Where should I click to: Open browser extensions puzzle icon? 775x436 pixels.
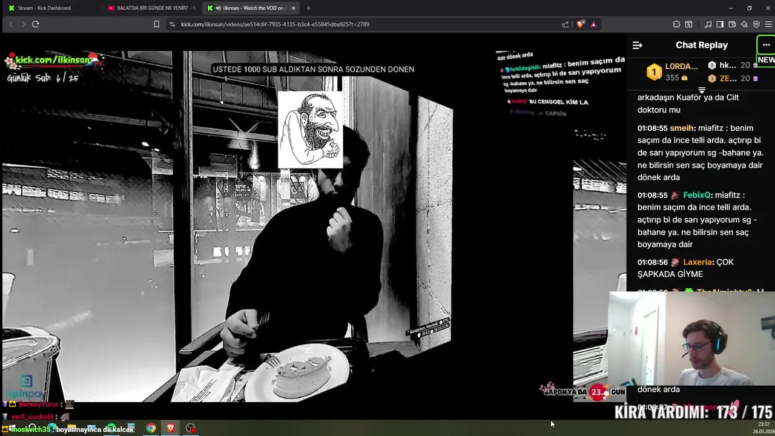pos(676,24)
